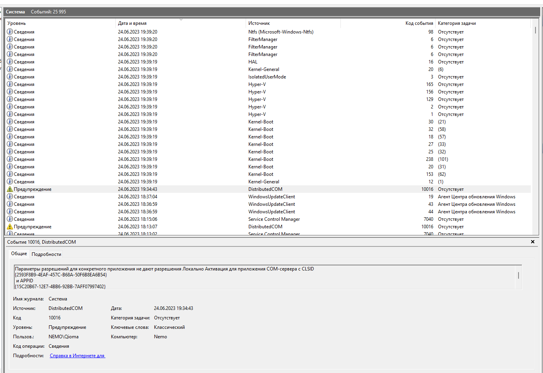
Task: Click the keyword value Классический
Action: (x=169, y=327)
